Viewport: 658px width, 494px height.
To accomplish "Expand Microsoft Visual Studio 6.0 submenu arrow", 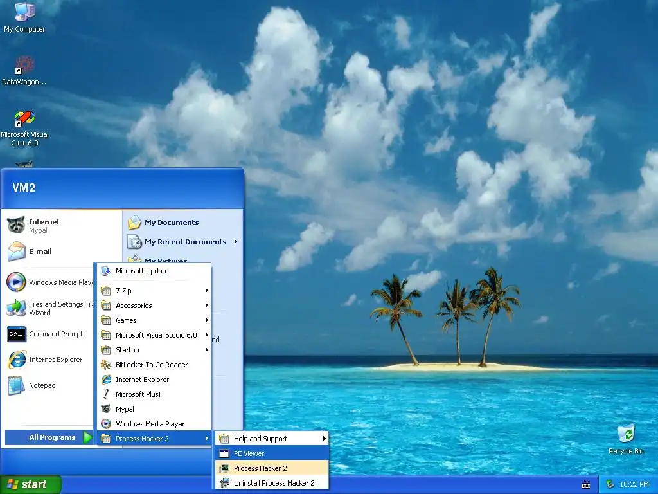I will (206, 334).
